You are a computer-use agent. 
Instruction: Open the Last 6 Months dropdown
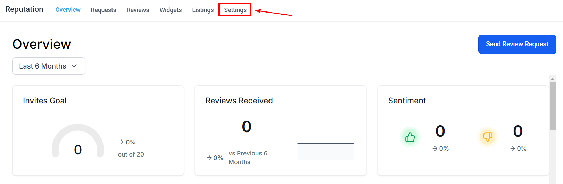coord(49,66)
